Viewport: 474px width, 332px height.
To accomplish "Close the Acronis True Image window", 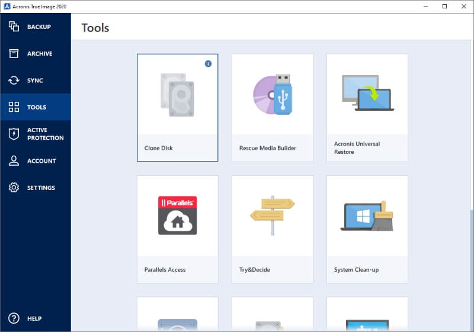I will point(464,7).
